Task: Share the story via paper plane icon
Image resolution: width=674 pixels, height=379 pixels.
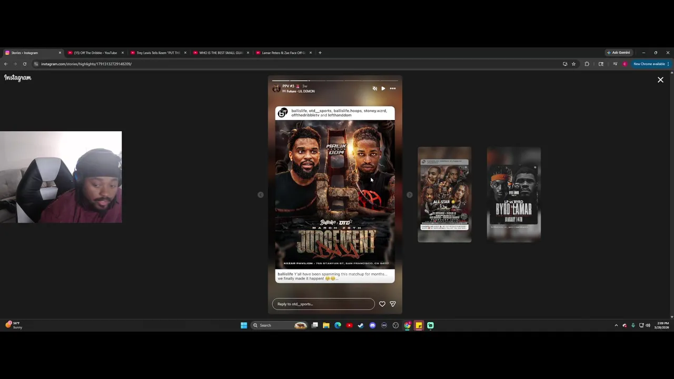Action: pyautogui.click(x=392, y=304)
